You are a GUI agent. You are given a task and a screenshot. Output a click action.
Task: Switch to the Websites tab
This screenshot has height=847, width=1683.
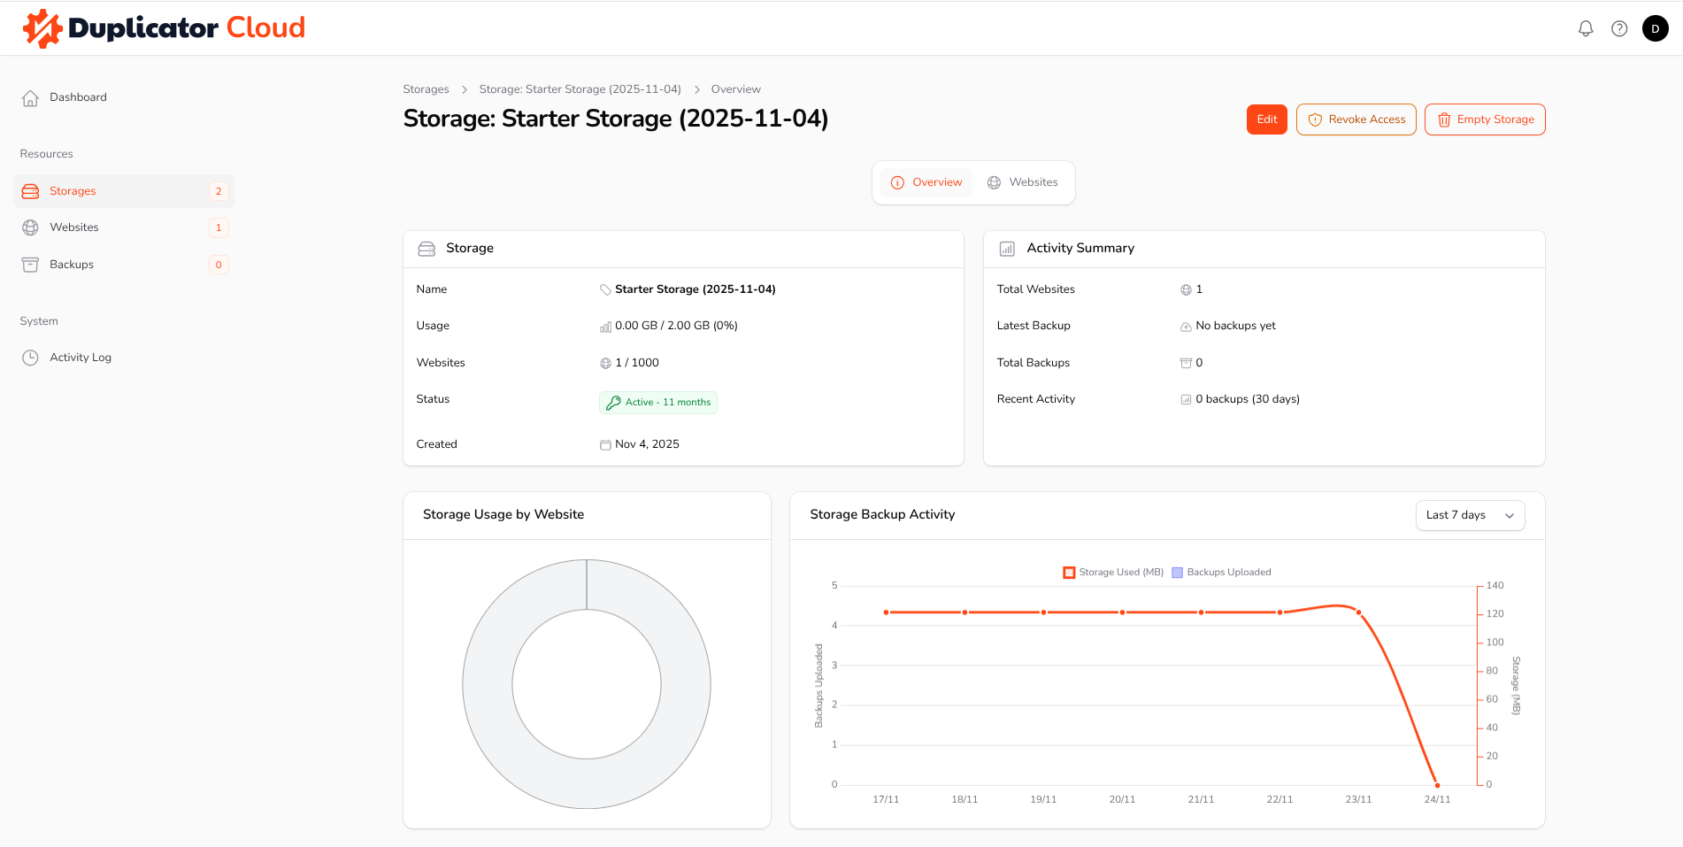1023,182
